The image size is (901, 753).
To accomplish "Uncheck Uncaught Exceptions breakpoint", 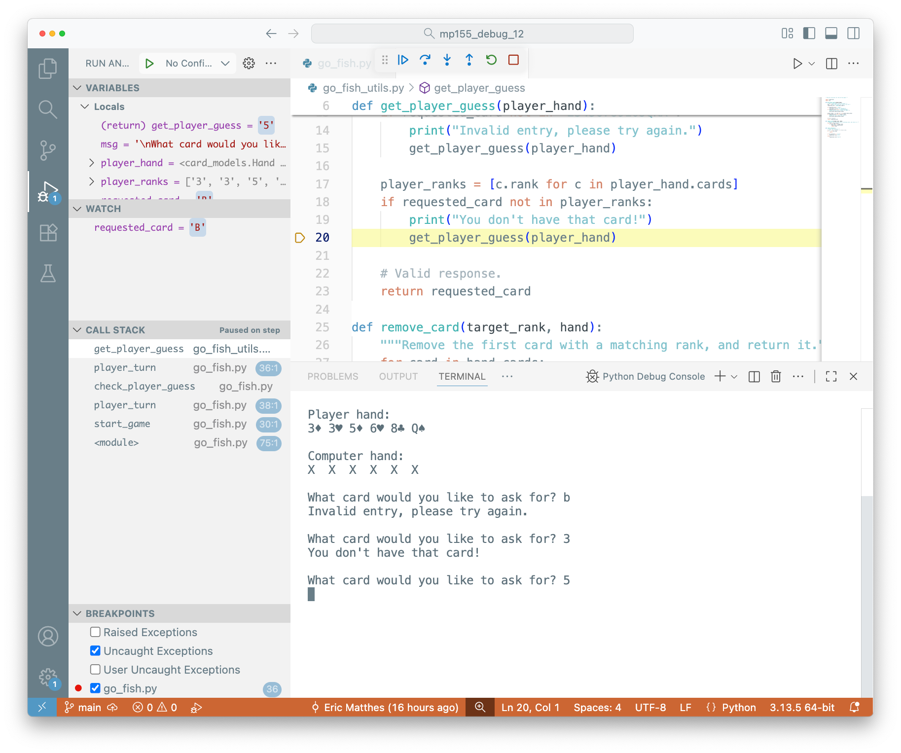I will 96,651.
